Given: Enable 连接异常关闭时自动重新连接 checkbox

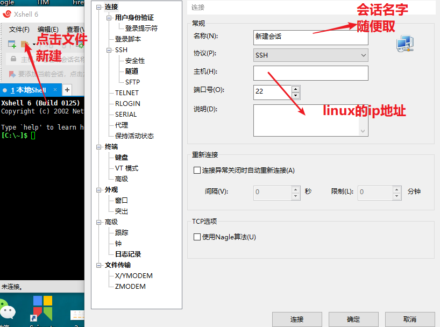Looking at the screenshot, I should (x=197, y=170).
